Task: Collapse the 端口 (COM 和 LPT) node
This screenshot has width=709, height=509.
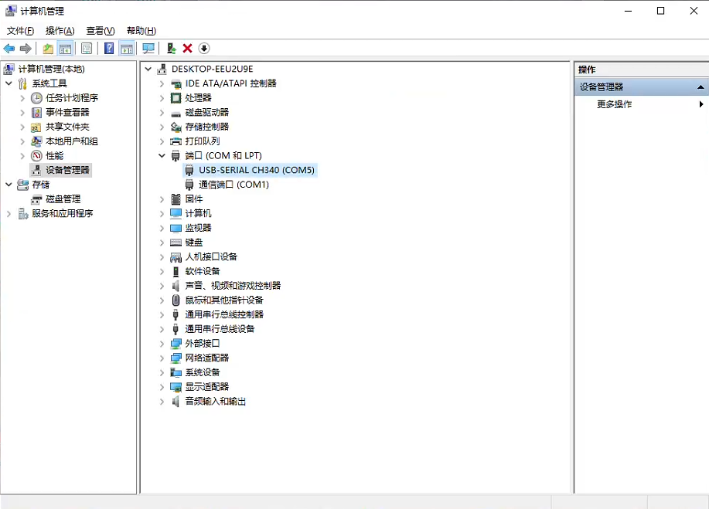Action: 162,155
